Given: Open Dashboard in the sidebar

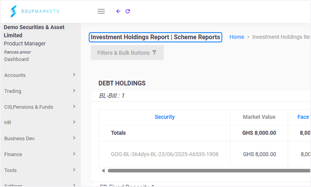Looking at the screenshot, I should 16,59.
